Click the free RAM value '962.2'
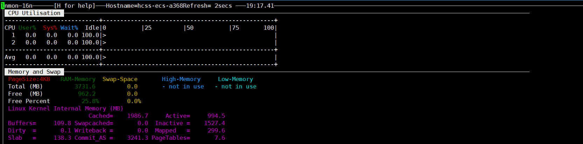This screenshot has height=144, width=583. [x=87, y=94]
